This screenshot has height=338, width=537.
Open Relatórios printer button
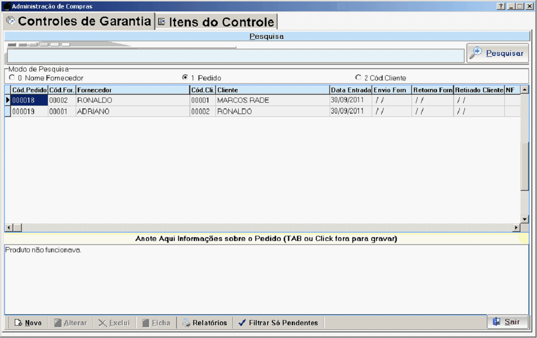coord(205,323)
